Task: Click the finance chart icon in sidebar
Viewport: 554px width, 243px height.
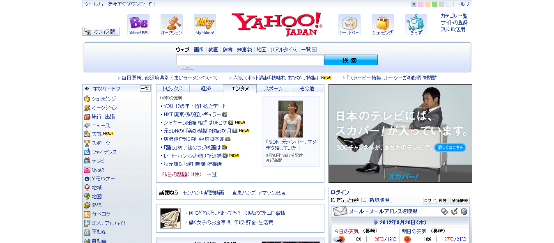Action: tap(87, 152)
